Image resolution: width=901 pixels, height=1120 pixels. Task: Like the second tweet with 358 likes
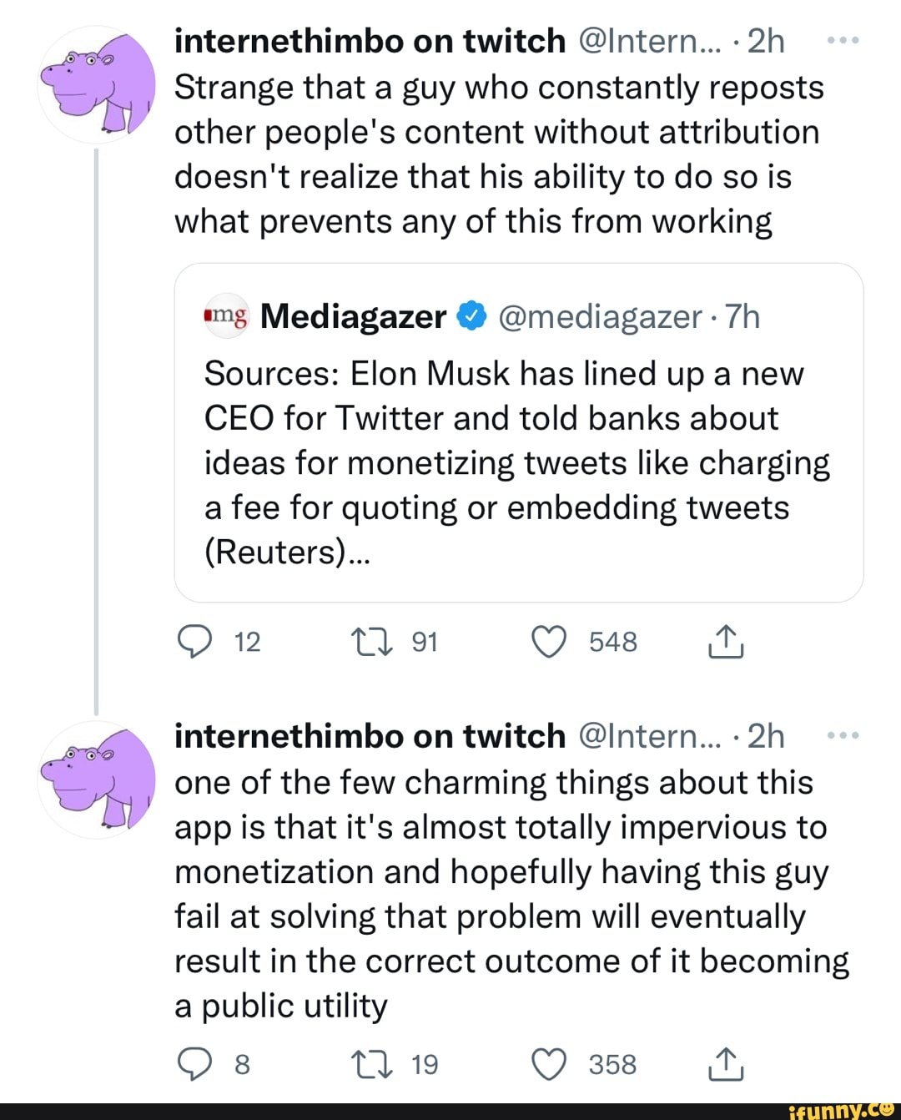pyautogui.click(x=549, y=1064)
